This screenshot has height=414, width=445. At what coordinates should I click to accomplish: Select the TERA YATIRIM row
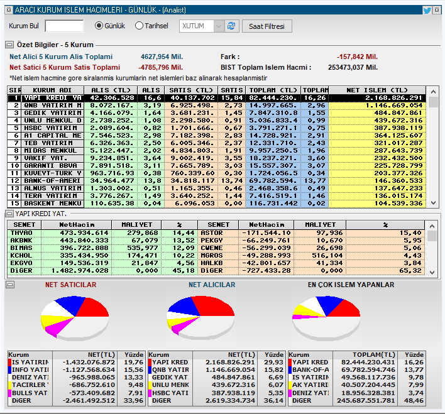217,195
